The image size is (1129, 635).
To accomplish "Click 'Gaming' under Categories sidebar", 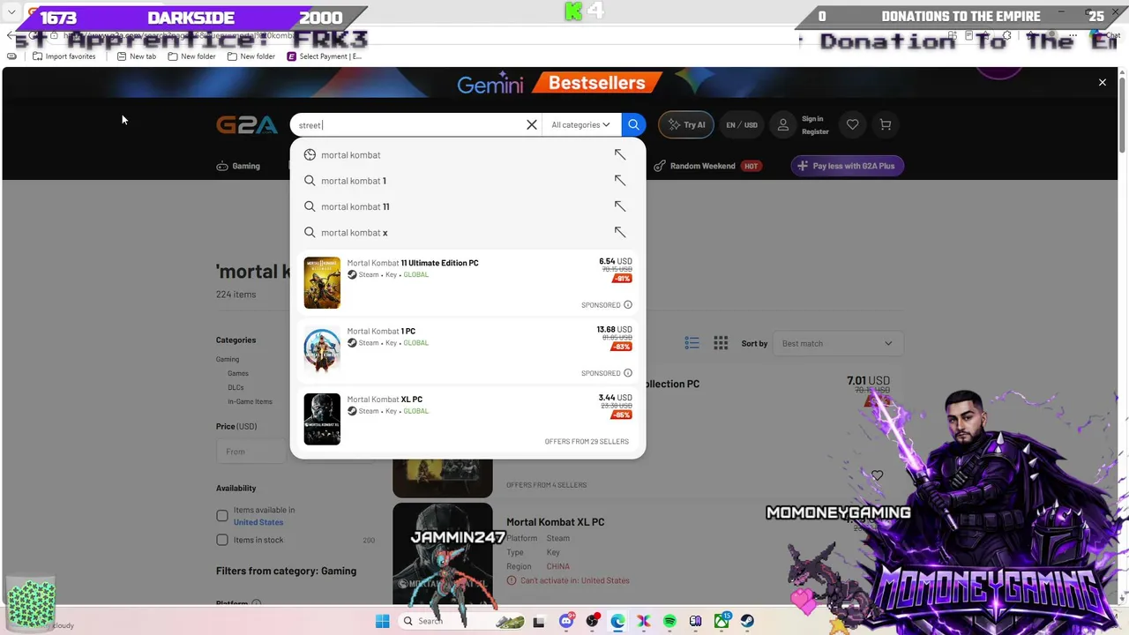I will click(228, 359).
